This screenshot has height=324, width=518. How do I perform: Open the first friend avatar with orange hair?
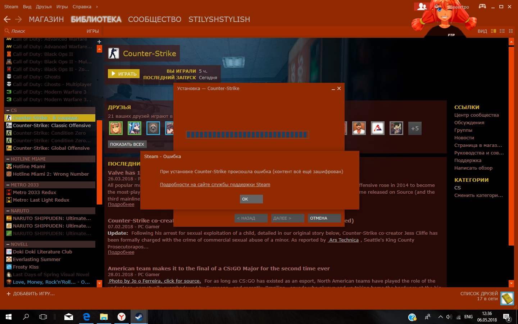(x=116, y=128)
